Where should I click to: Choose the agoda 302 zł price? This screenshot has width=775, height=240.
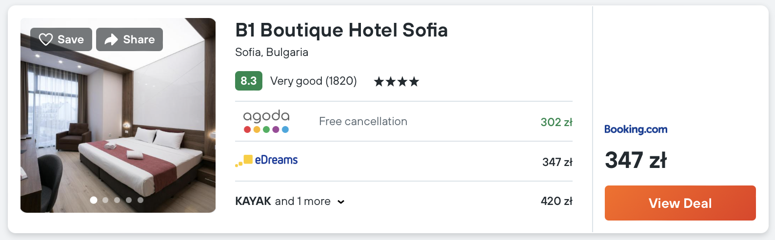click(556, 122)
